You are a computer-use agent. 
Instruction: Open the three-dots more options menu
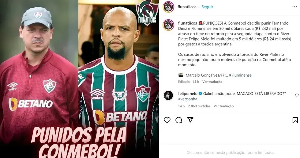(x=294, y=7)
